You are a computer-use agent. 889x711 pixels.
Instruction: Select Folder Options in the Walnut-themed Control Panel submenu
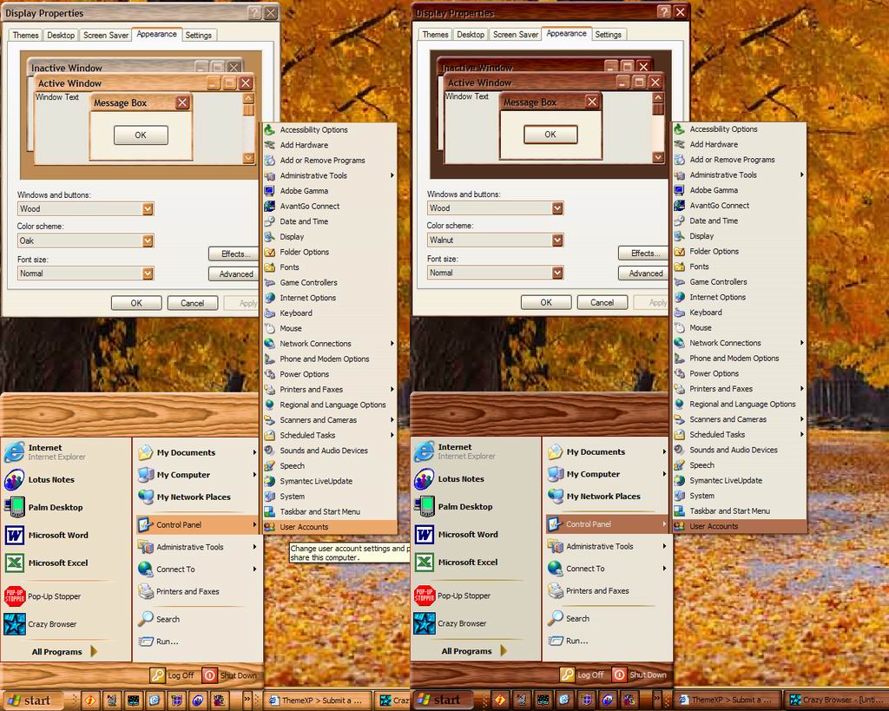pyautogui.click(x=714, y=251)
